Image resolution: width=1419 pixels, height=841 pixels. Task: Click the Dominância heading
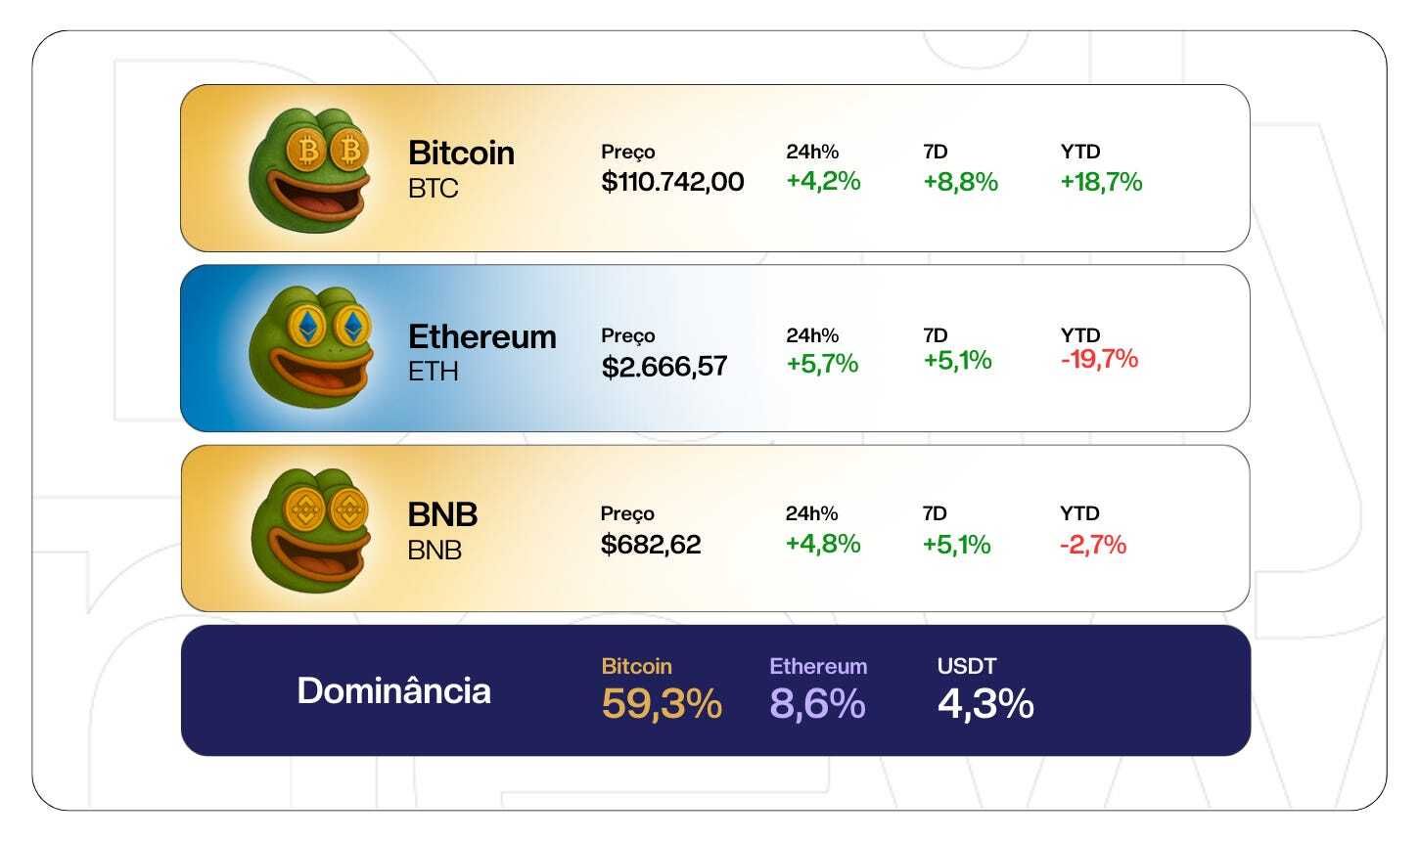coord(393,690)
